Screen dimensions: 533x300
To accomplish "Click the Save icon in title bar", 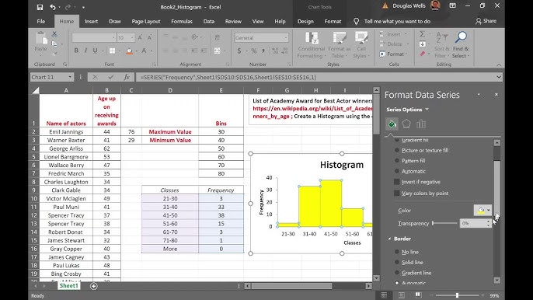I will 40,7.
